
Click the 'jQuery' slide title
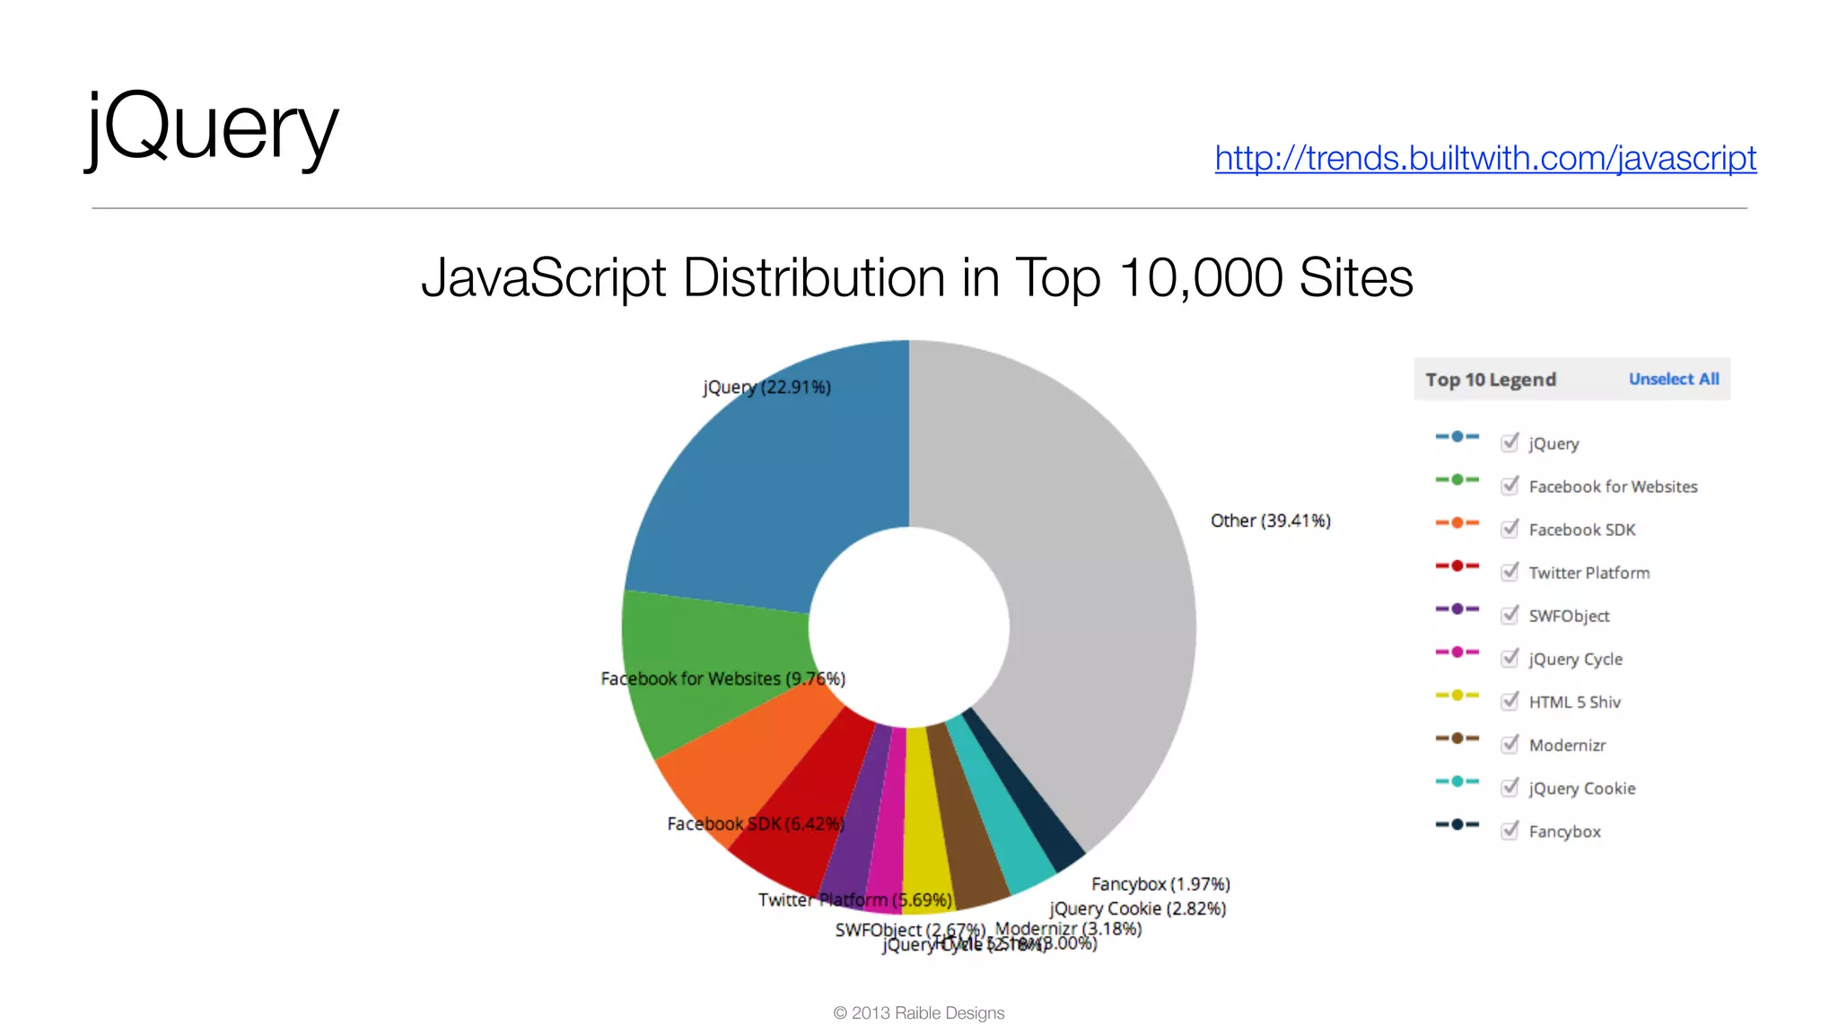(x=212, y=128)
